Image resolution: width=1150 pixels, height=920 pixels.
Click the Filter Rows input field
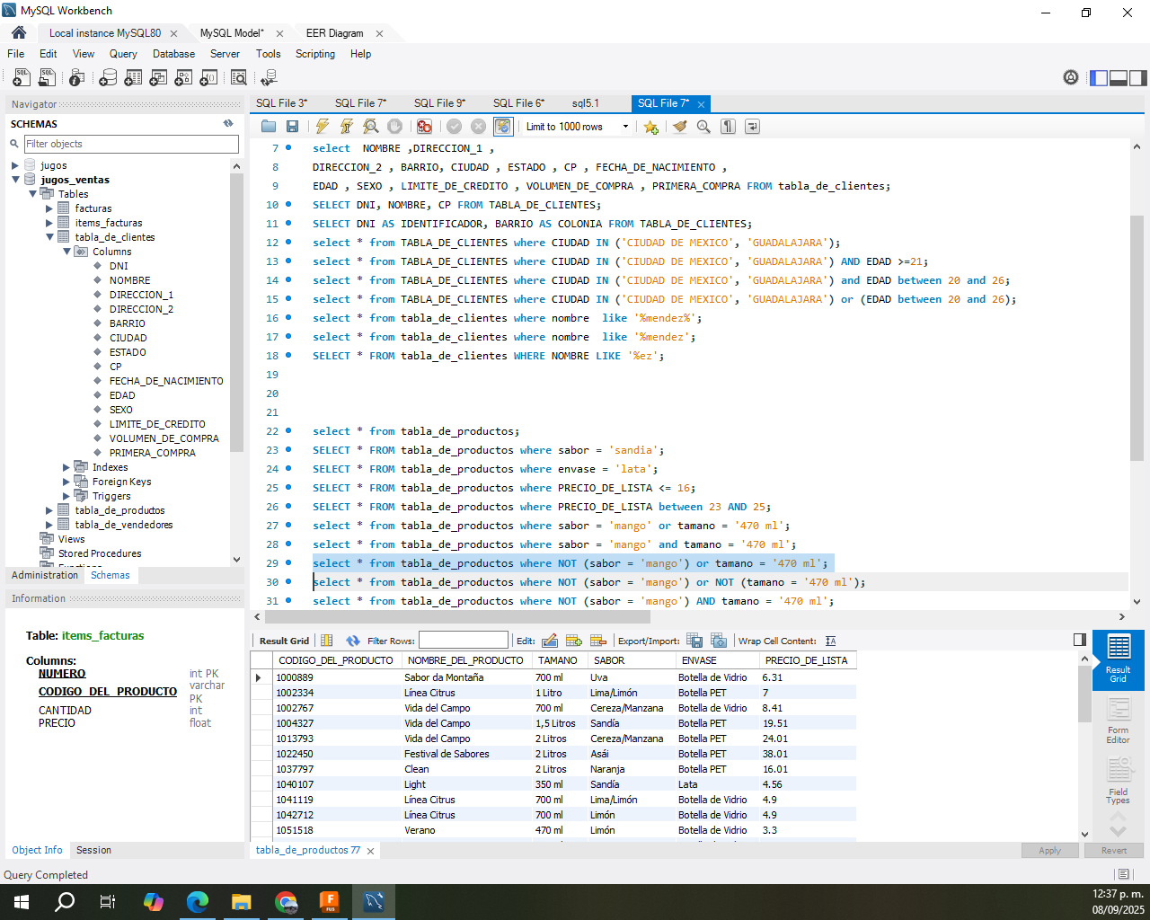[x=464, y=641]
